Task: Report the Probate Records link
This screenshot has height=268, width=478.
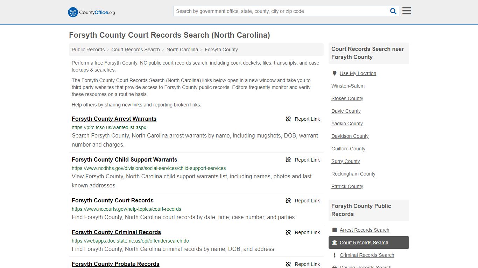Action: [x=303, y=264]
